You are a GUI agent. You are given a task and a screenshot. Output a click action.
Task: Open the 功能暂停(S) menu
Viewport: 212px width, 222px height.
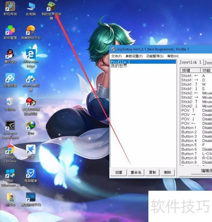coord(155,56)
